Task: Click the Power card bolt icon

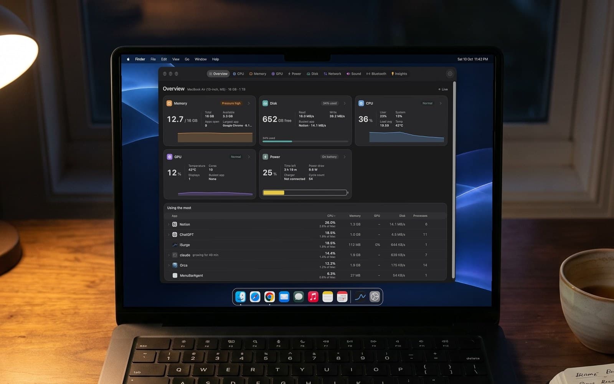Action: pyautogui.click(x=265, y=157)
